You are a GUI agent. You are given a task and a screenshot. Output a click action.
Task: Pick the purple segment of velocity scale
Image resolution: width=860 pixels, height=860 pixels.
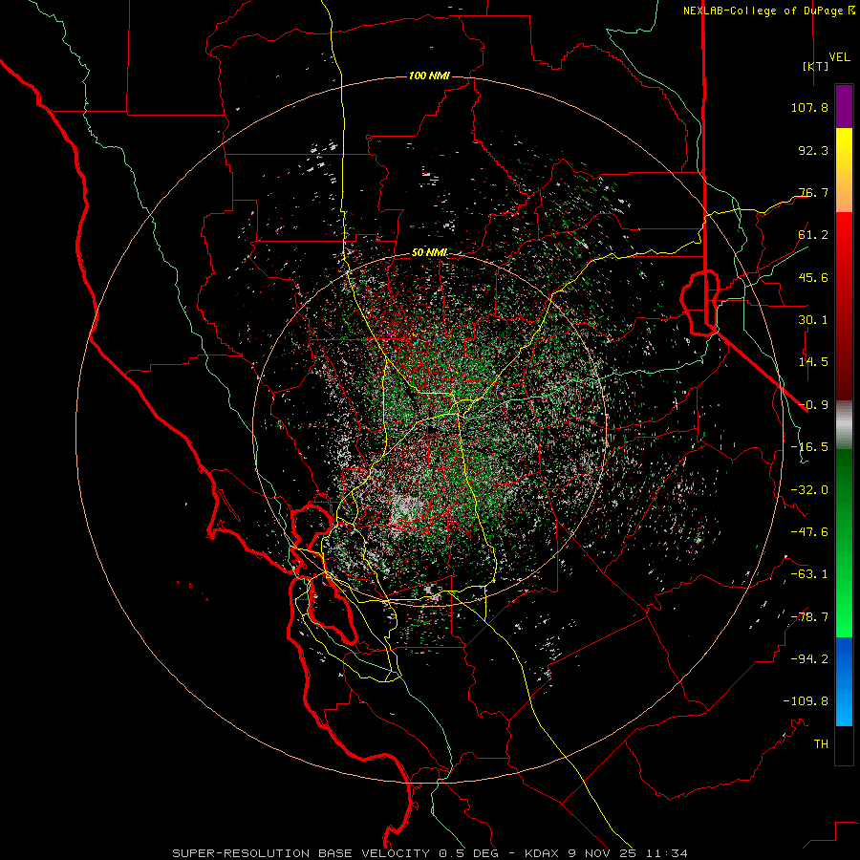tap(844, 106)
